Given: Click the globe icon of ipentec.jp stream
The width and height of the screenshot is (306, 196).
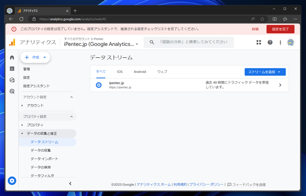Looking at the screenshot, I should click(99, 85).
